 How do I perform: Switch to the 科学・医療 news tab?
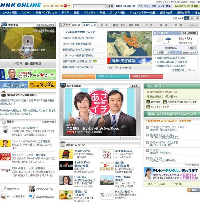(134, 25)
